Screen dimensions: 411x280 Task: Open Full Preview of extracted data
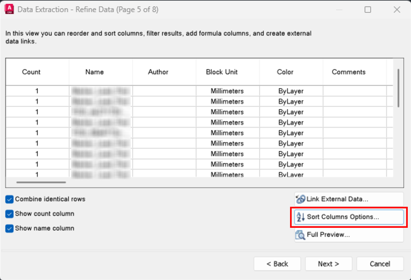[x=349, y=235]
